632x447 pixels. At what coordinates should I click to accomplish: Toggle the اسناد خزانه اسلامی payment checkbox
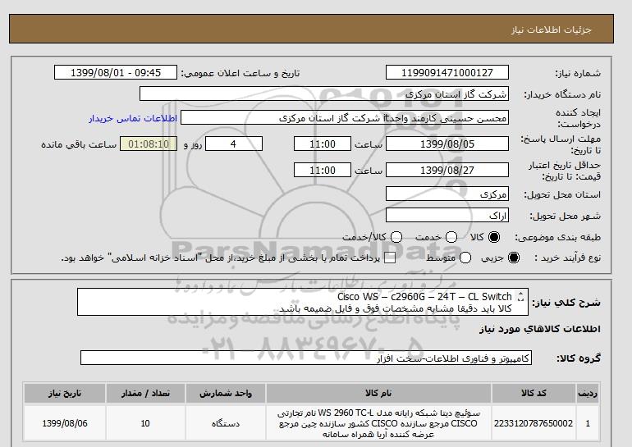click(x=390, y=258)
